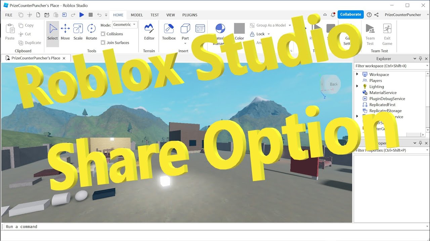Click the Open folder icon in quick access bar
The height and width of the screenshot is (241, 430).
pos(47,15)
